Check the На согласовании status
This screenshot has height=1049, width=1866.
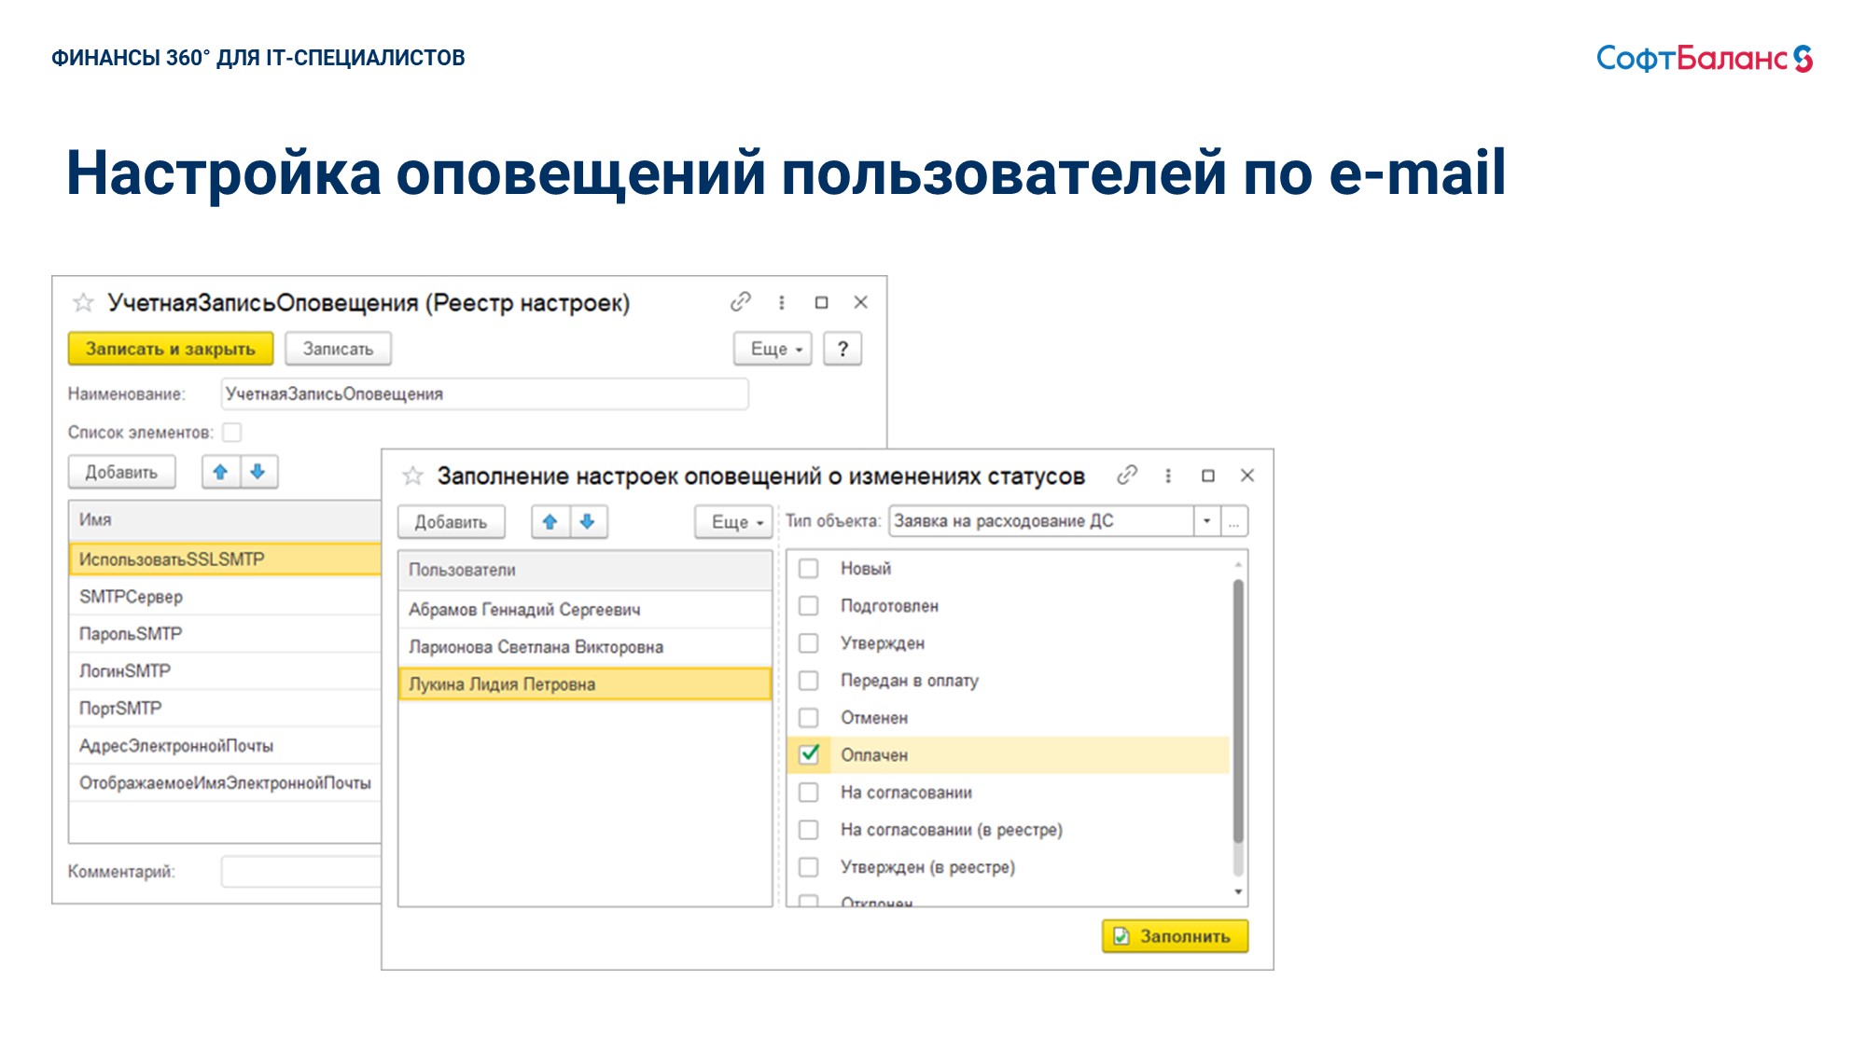point(809,793)
